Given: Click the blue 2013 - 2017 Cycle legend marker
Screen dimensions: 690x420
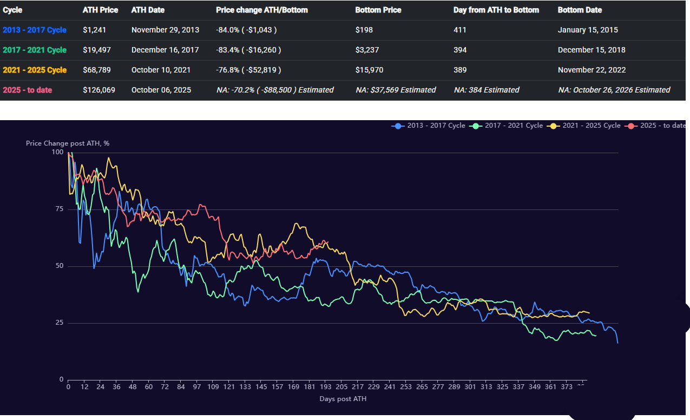Looking at the screenshot, I should point(398,126).
